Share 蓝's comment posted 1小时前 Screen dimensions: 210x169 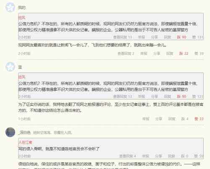coord(159,119)
